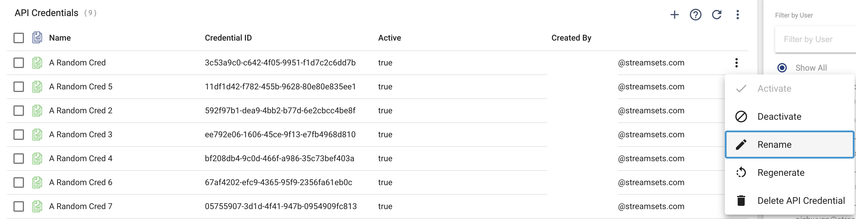
Task: Select Rename in the context menu
Action: (x=774, y=145)
